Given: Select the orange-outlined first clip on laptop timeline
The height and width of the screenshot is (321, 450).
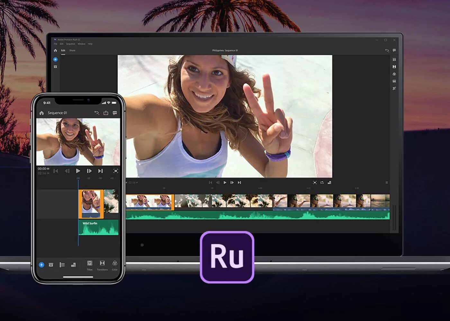Looking at the screenshot, I should point(150,202).
